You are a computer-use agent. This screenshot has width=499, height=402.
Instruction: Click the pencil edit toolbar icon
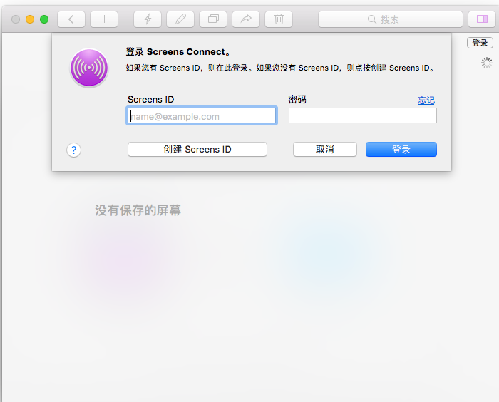pyautogui.click(x=180, y=19)
